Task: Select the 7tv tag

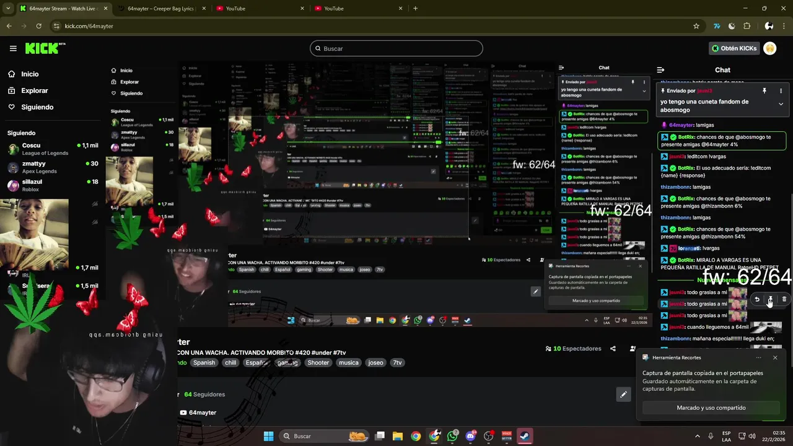Action: click(x=397, y=363)
